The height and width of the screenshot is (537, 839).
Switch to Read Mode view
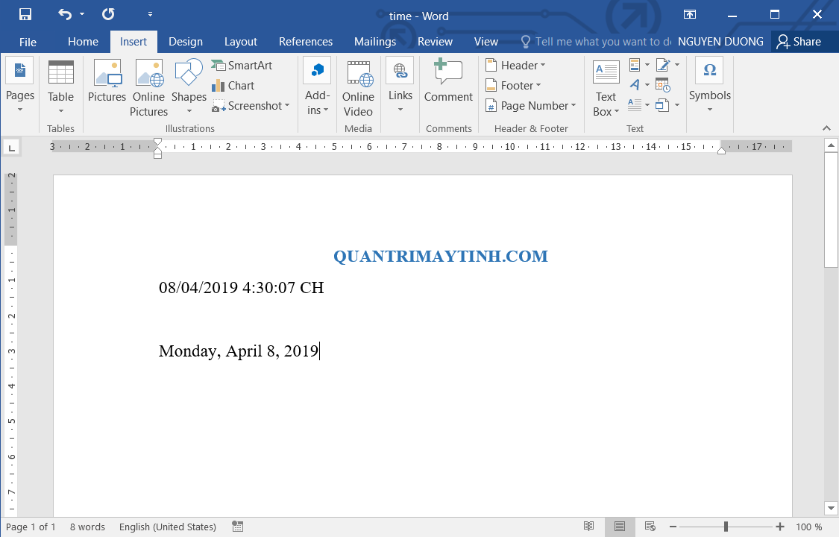pos(588,527)
